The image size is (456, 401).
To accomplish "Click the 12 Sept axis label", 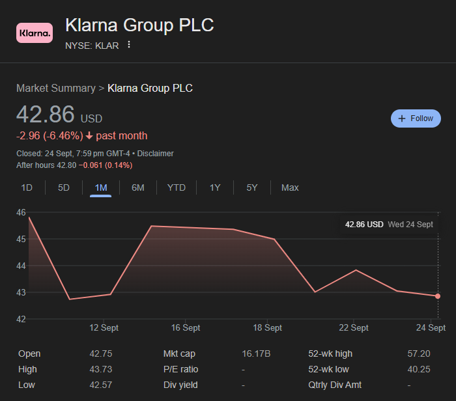I will pos(104,328).
